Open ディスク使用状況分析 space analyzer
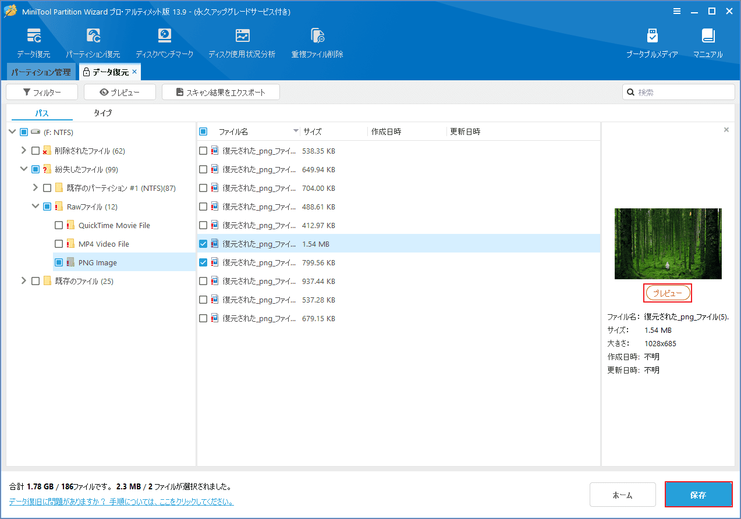This screenshot has height=519, width=741. point(242,42)
